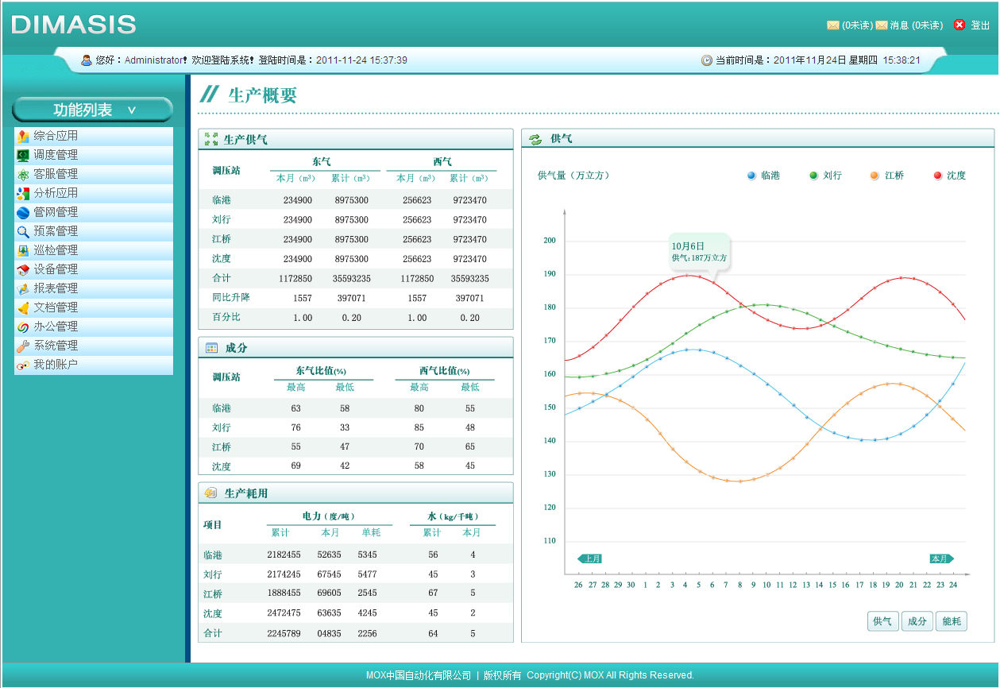Click the green 刘行 legend dot
The width and height of the screenshot is (1000, 688).
(813, 176)
